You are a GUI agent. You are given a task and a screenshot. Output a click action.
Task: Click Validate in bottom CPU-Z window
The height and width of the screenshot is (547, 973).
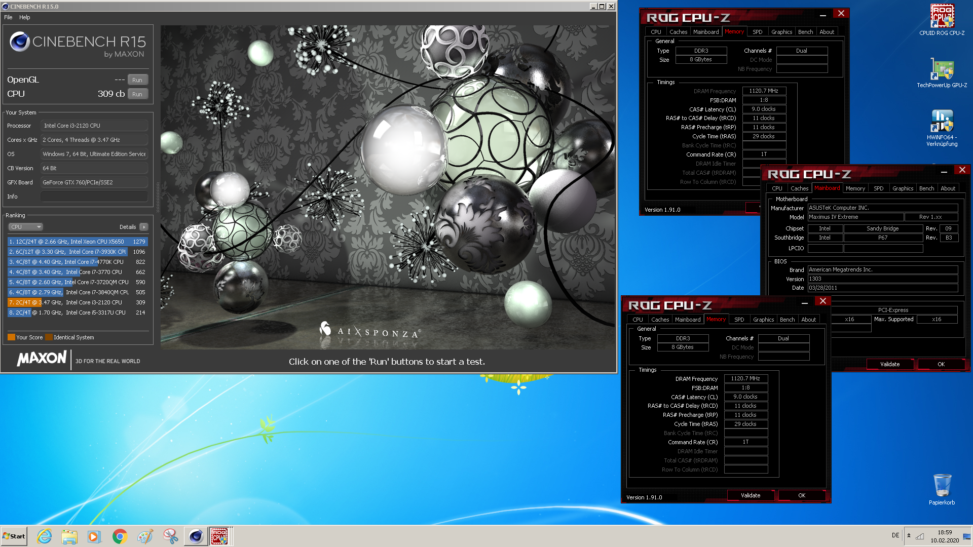tap(751, 495)
